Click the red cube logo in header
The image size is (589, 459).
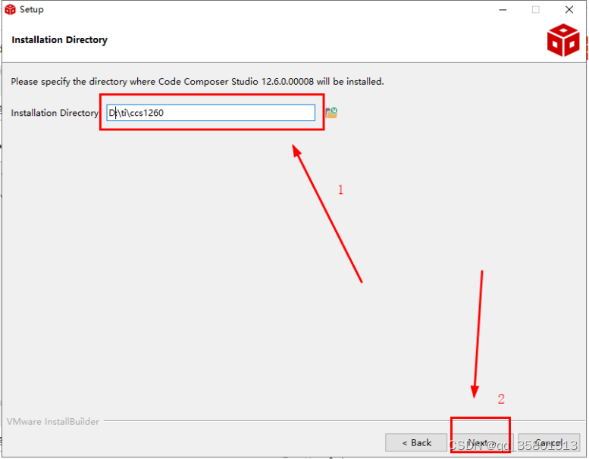pos(563,40)
